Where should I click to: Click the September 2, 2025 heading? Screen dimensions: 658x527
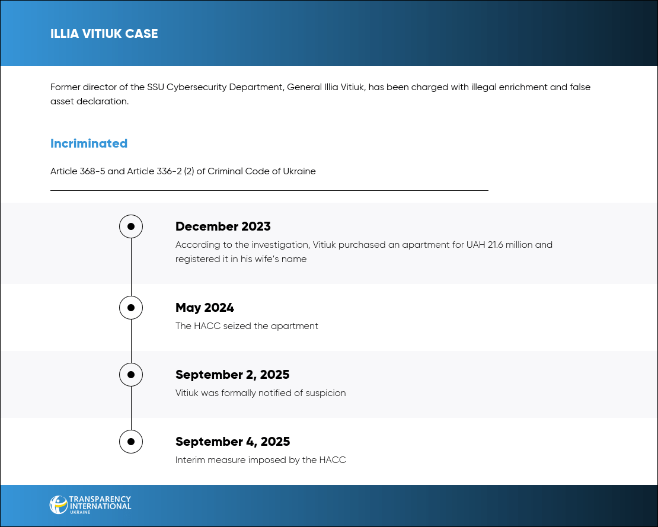point(232,375)
